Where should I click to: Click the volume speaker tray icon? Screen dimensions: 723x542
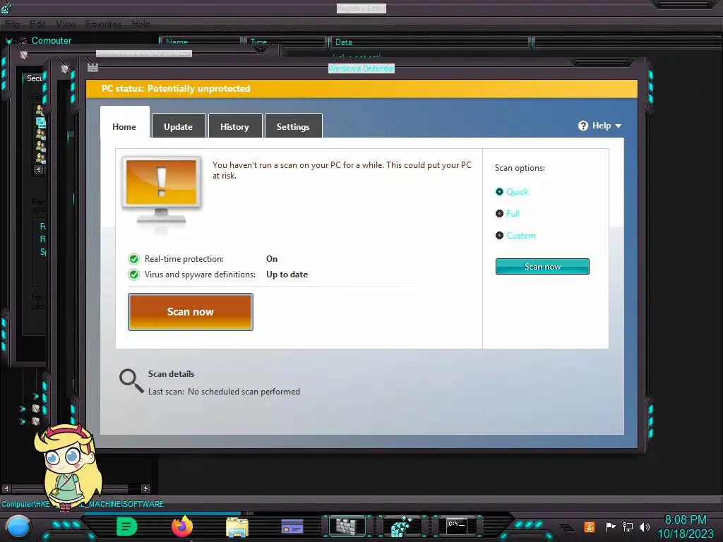tap(645, 526)
